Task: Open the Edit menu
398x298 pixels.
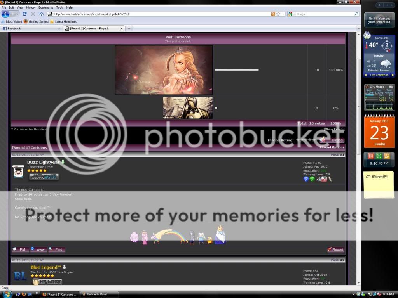Action: 11,7
